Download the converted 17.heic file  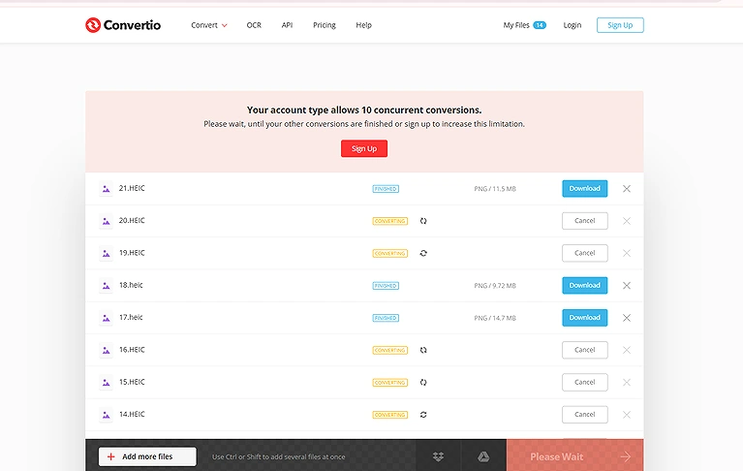click(585, 318)
